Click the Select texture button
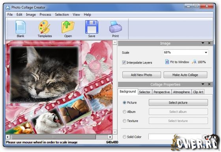 (178, 121)
